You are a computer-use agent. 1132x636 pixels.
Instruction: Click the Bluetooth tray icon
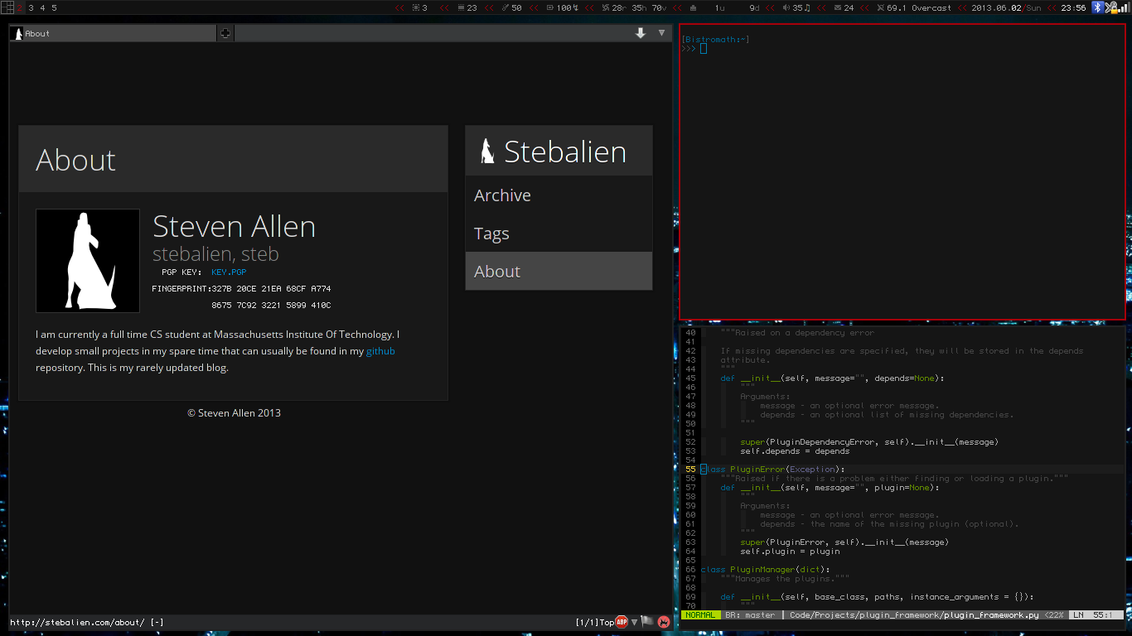coord(1098,7)
